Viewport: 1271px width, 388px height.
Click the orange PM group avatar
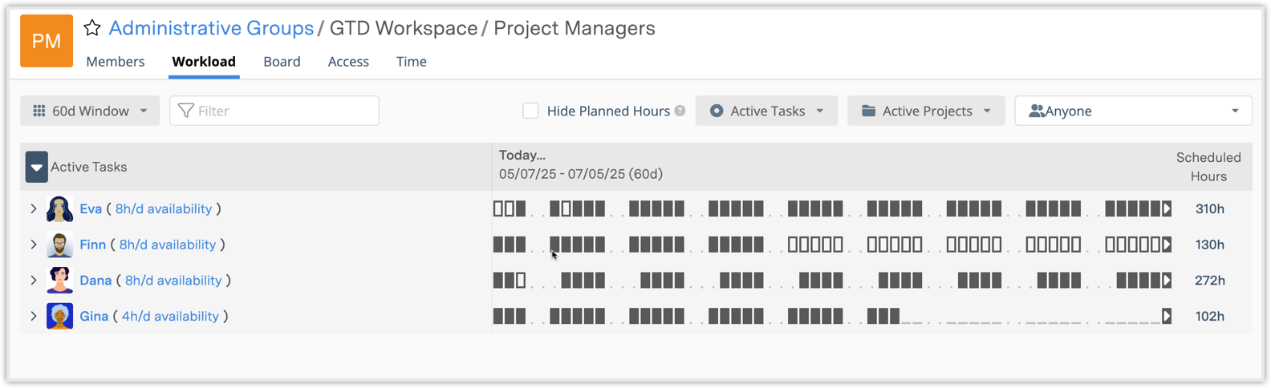pyautogui.click(x=47, y=41)
